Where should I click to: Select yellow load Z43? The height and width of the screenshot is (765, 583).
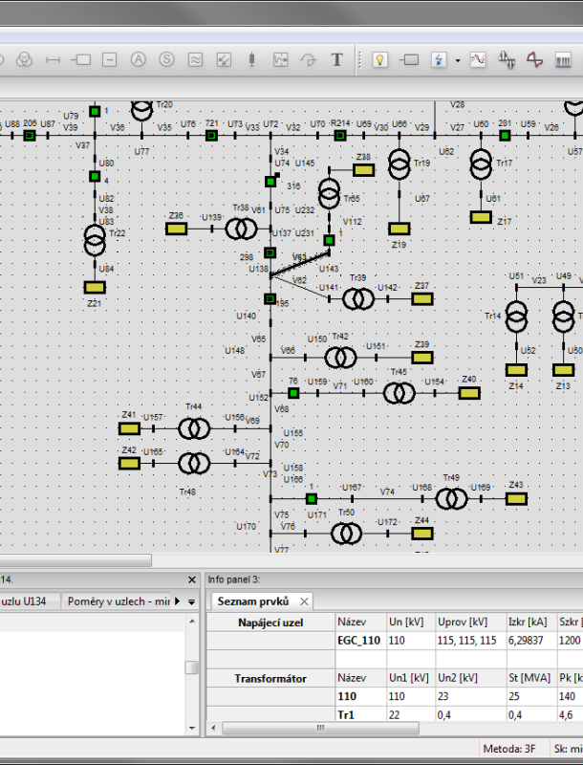point(516,498)
